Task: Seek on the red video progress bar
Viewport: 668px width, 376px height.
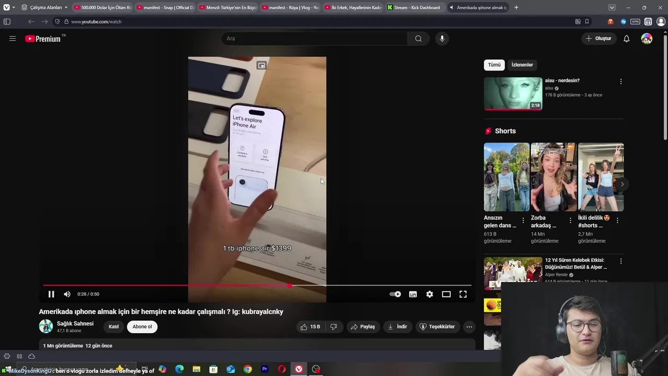Action: click(x=257, y=285)
